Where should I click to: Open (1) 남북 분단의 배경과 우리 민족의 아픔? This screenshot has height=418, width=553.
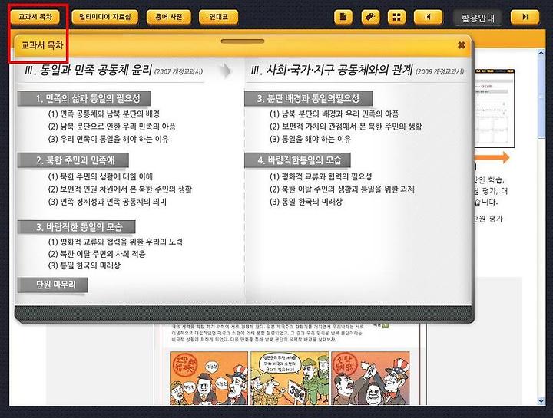pos(334,114)
